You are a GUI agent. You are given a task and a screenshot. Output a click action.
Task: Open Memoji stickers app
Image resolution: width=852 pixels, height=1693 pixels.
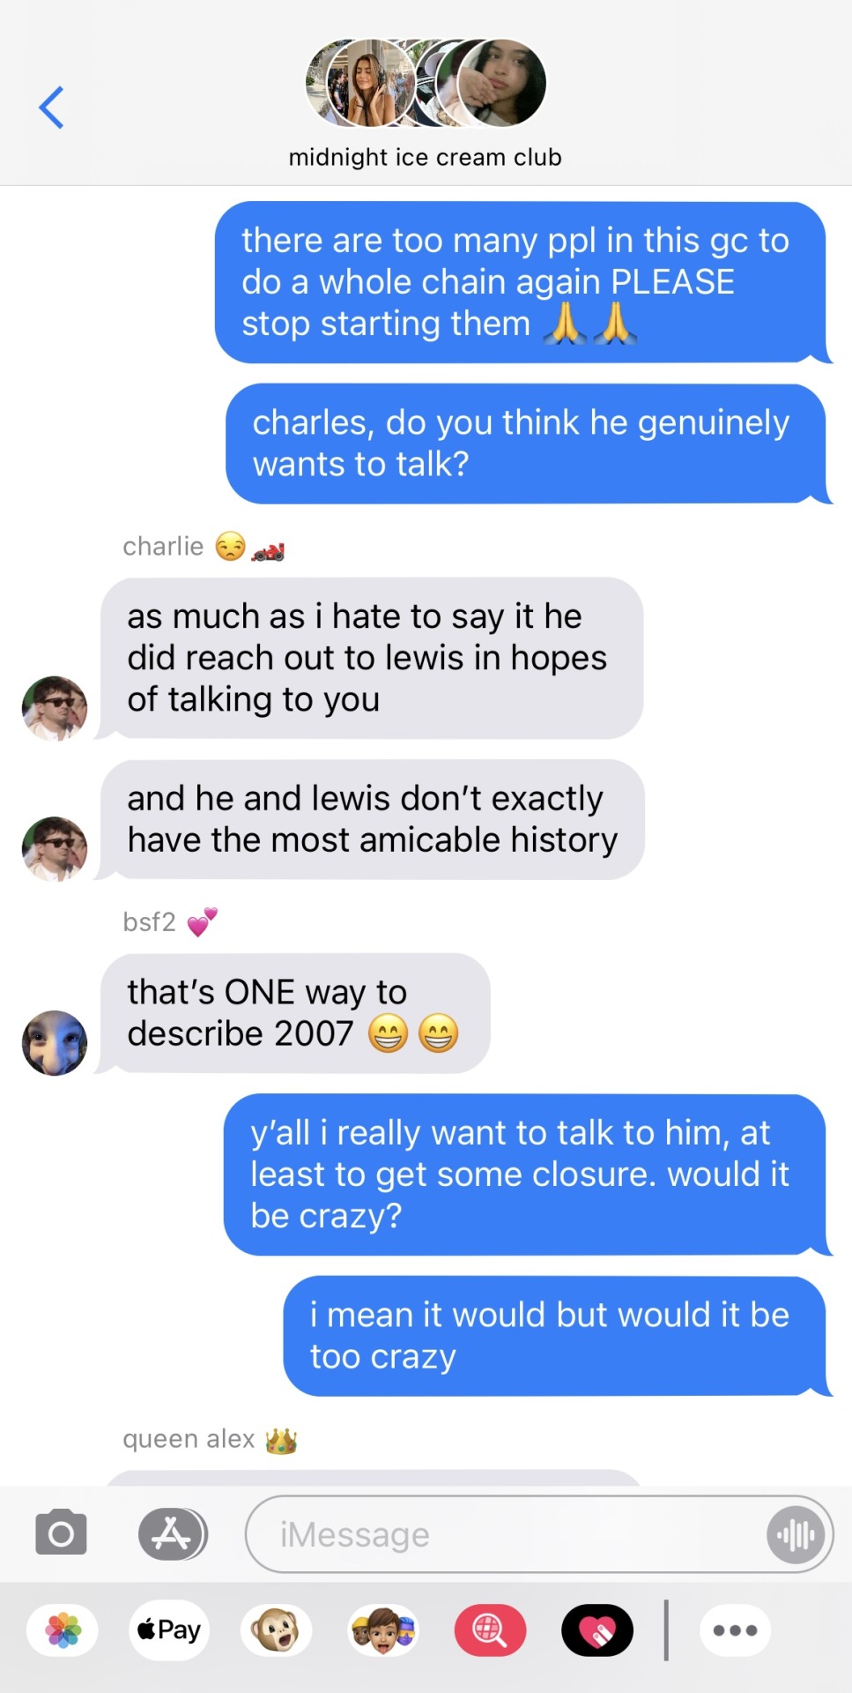pyautogui.click(x=383, y=1630)
